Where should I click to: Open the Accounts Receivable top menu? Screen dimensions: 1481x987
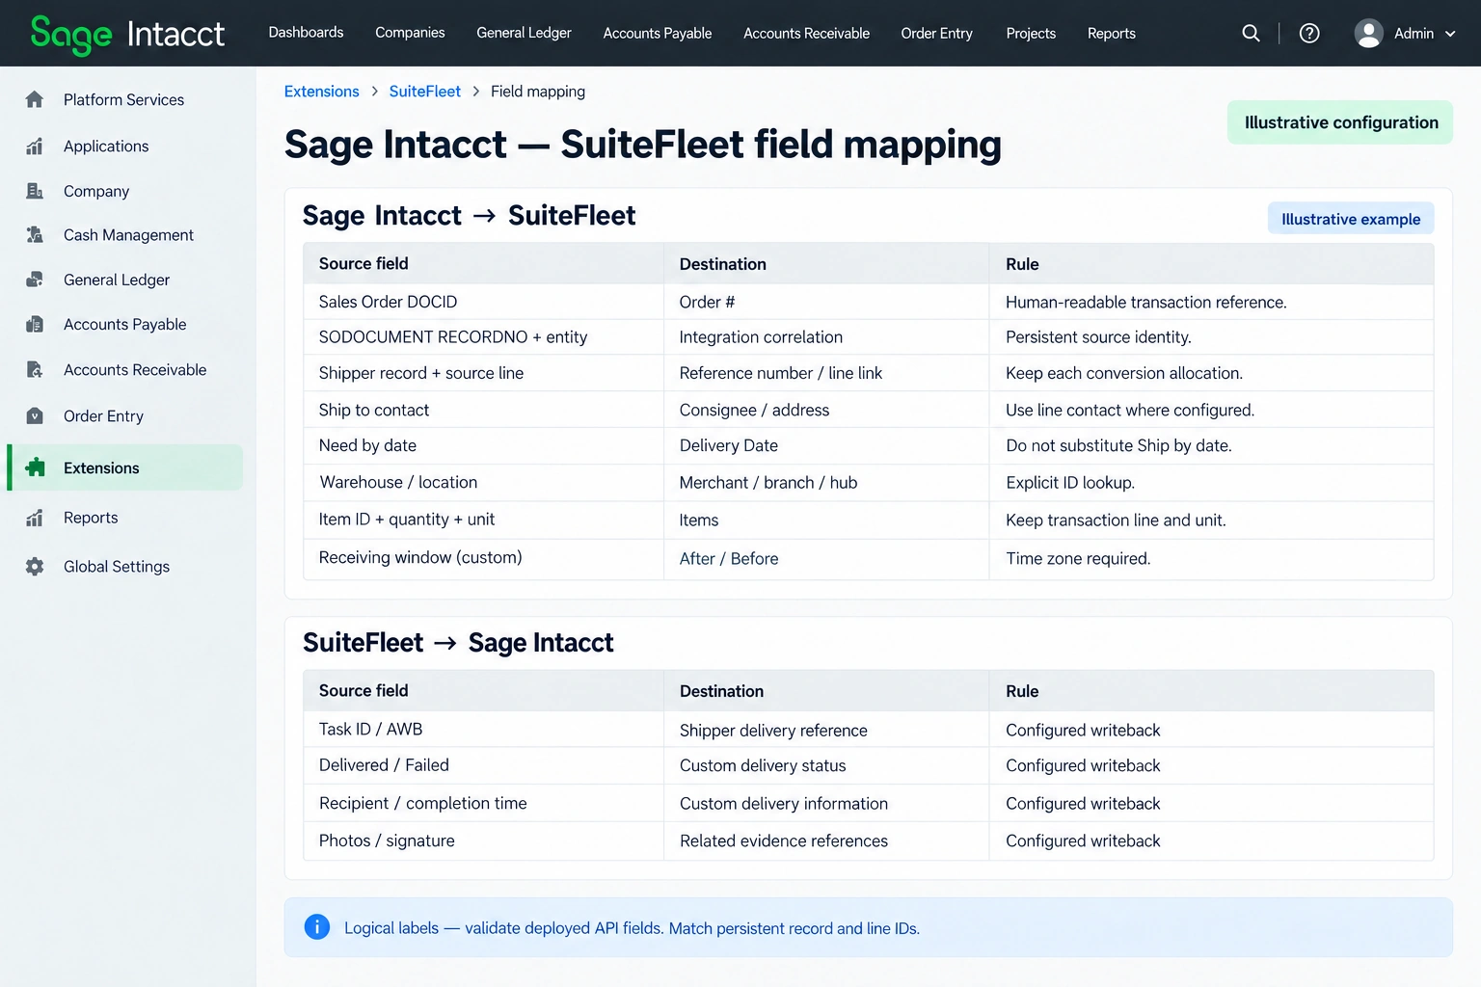[x=806, y=33]
